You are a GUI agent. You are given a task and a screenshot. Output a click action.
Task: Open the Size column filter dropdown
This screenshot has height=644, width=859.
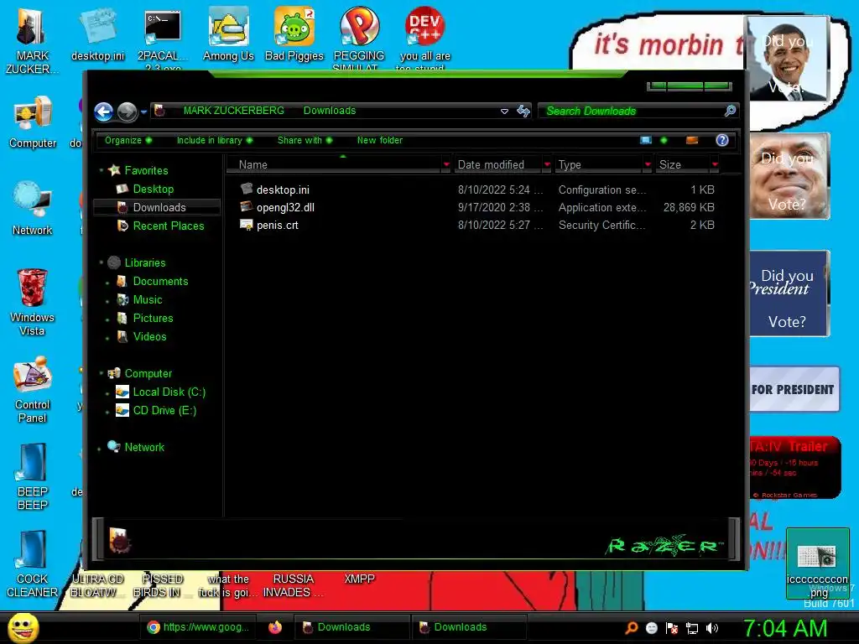click(x=715, y=165)
